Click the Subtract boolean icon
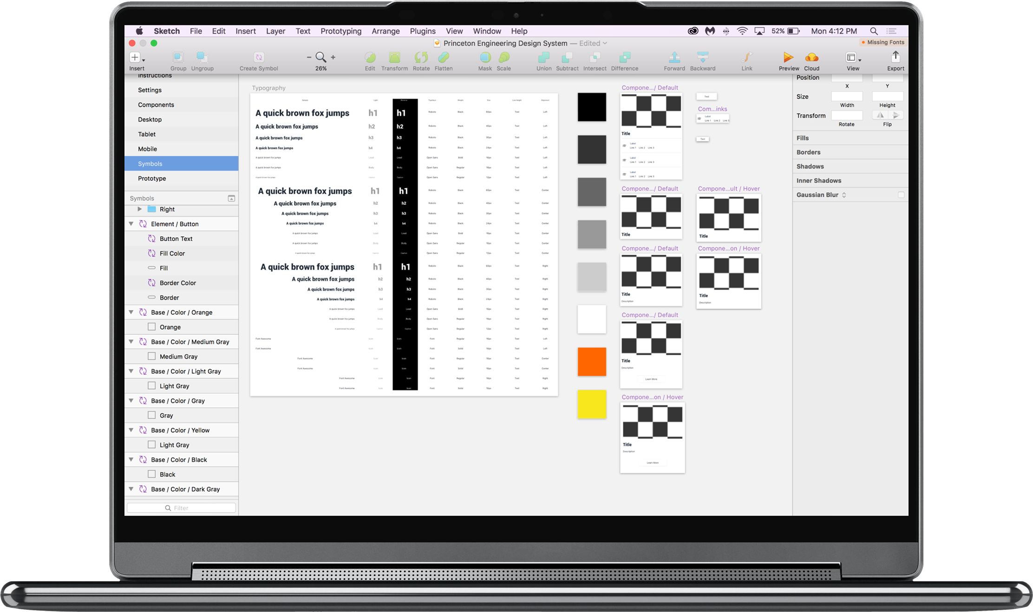The width and height of the screenshot is (1033, 612). pos(567,57)
